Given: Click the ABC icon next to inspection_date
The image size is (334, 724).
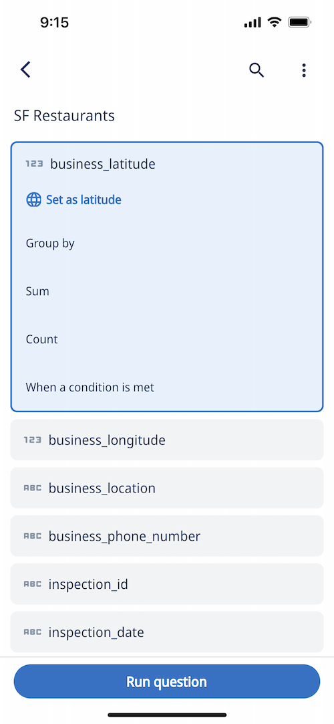Looking at the screenshot, I should (33, 632).
